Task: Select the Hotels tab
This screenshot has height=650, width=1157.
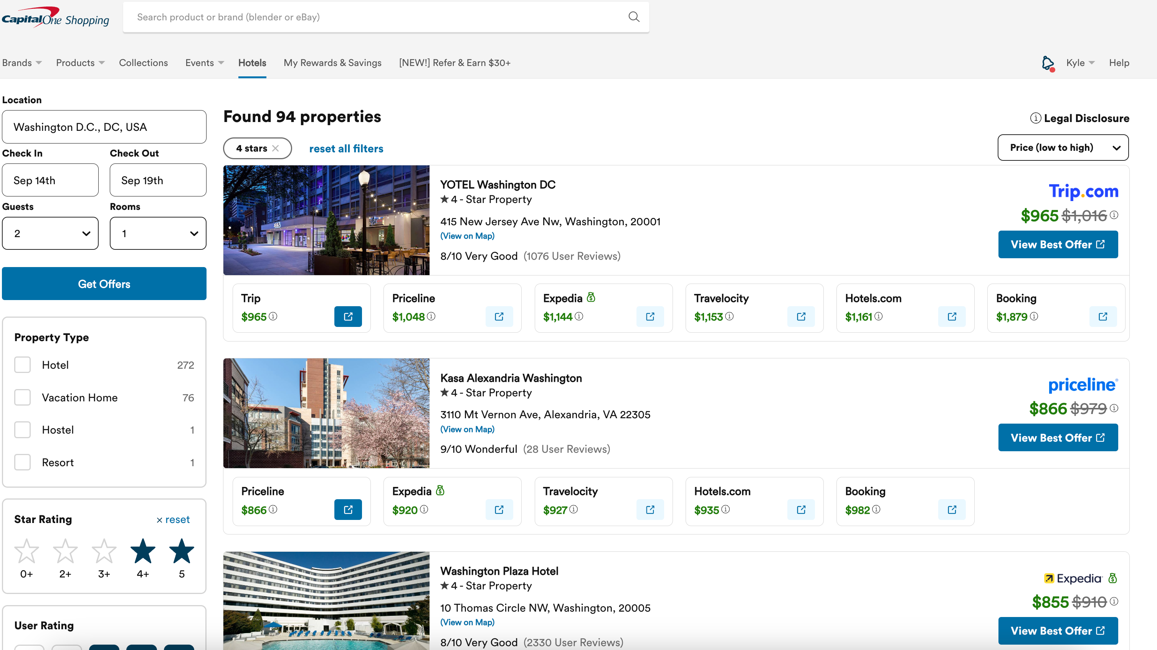Action: (x=252, y=63)
